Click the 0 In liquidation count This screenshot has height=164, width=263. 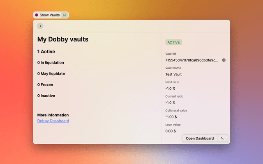(x=51, y=63)
